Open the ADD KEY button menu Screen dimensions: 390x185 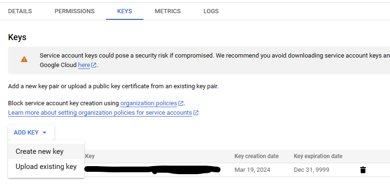click(31, 133)
